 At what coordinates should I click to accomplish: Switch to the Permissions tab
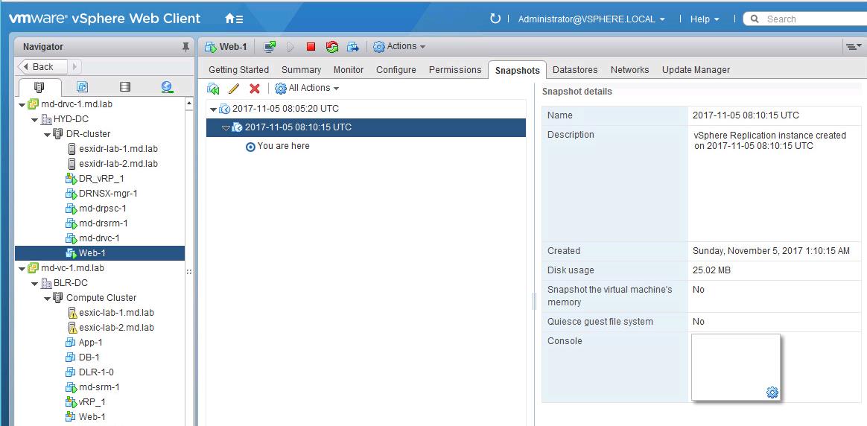[455, 69]
